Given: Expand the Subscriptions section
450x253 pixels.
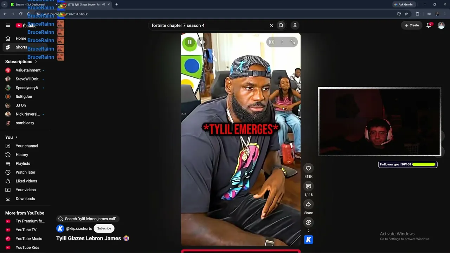Looking at the screenshot, I should [x=21, y=61].
